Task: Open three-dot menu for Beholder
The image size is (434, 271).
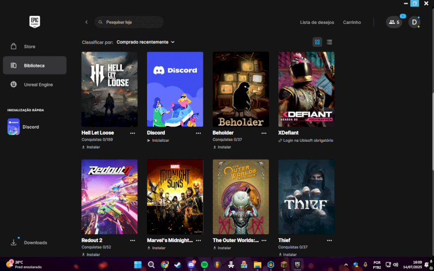Action: pyautogui.click(x=264, y=133)
